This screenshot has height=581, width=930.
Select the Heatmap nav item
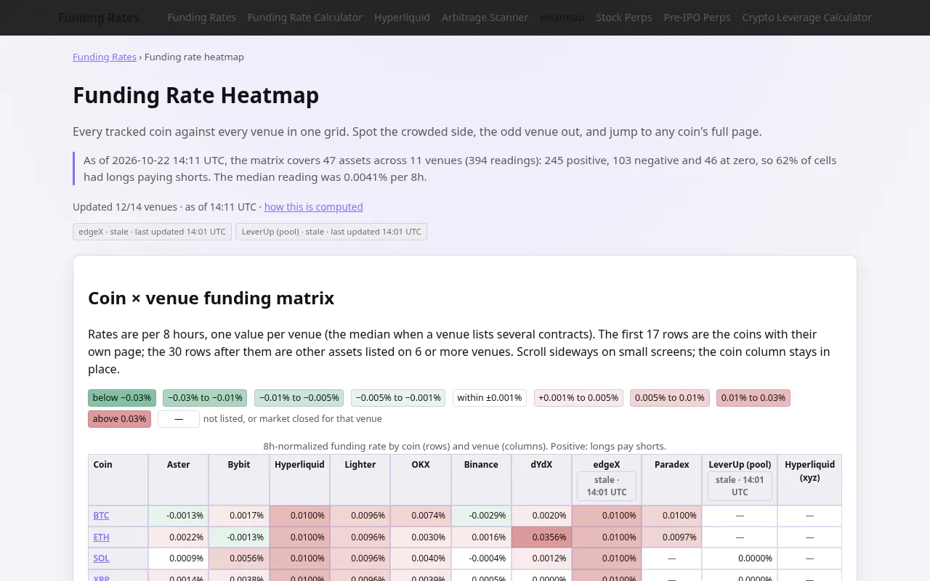click(562, 17)
